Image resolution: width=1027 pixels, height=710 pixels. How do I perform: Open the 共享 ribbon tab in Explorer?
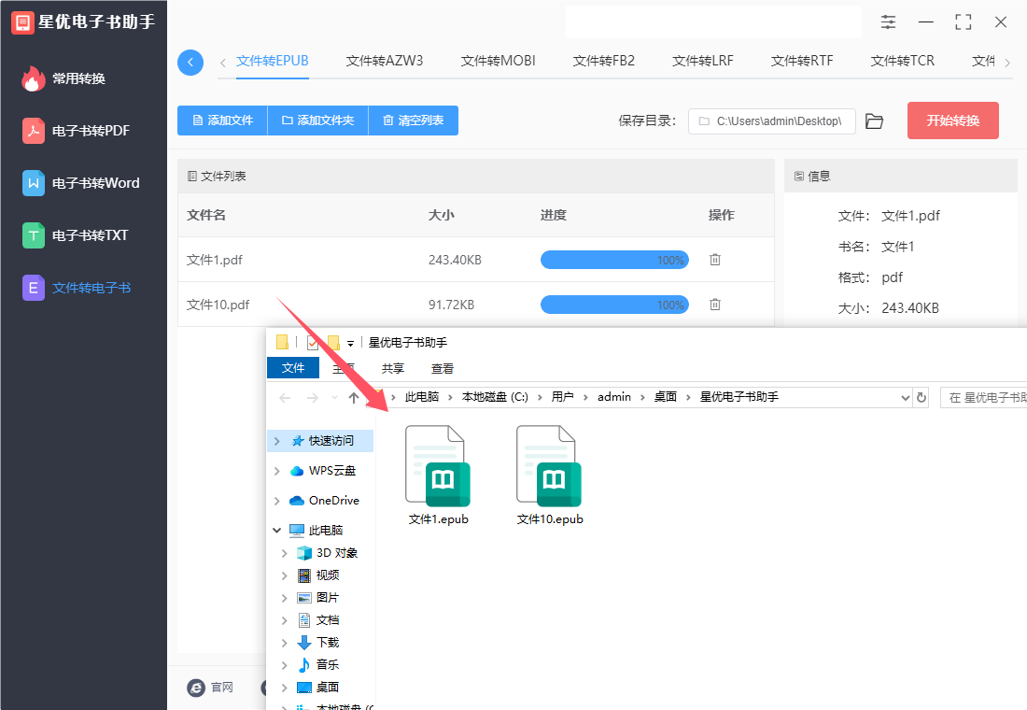tap(393, 368)
